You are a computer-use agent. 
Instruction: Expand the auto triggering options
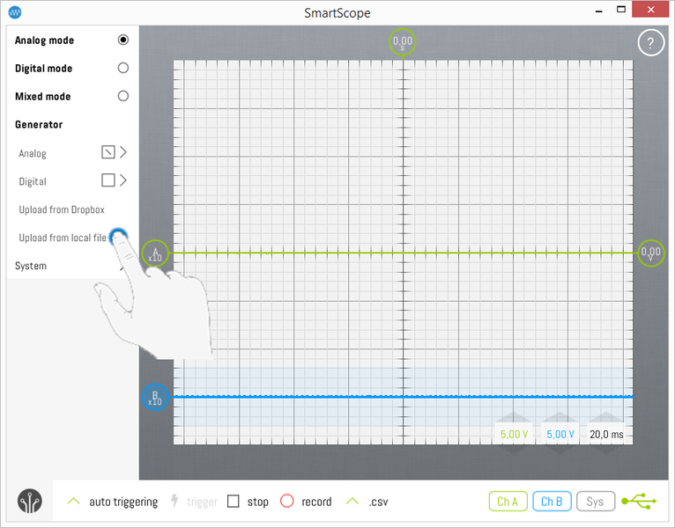point(74,502)
